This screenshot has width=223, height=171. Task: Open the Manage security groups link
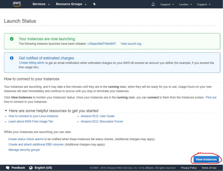pos(24,149)
